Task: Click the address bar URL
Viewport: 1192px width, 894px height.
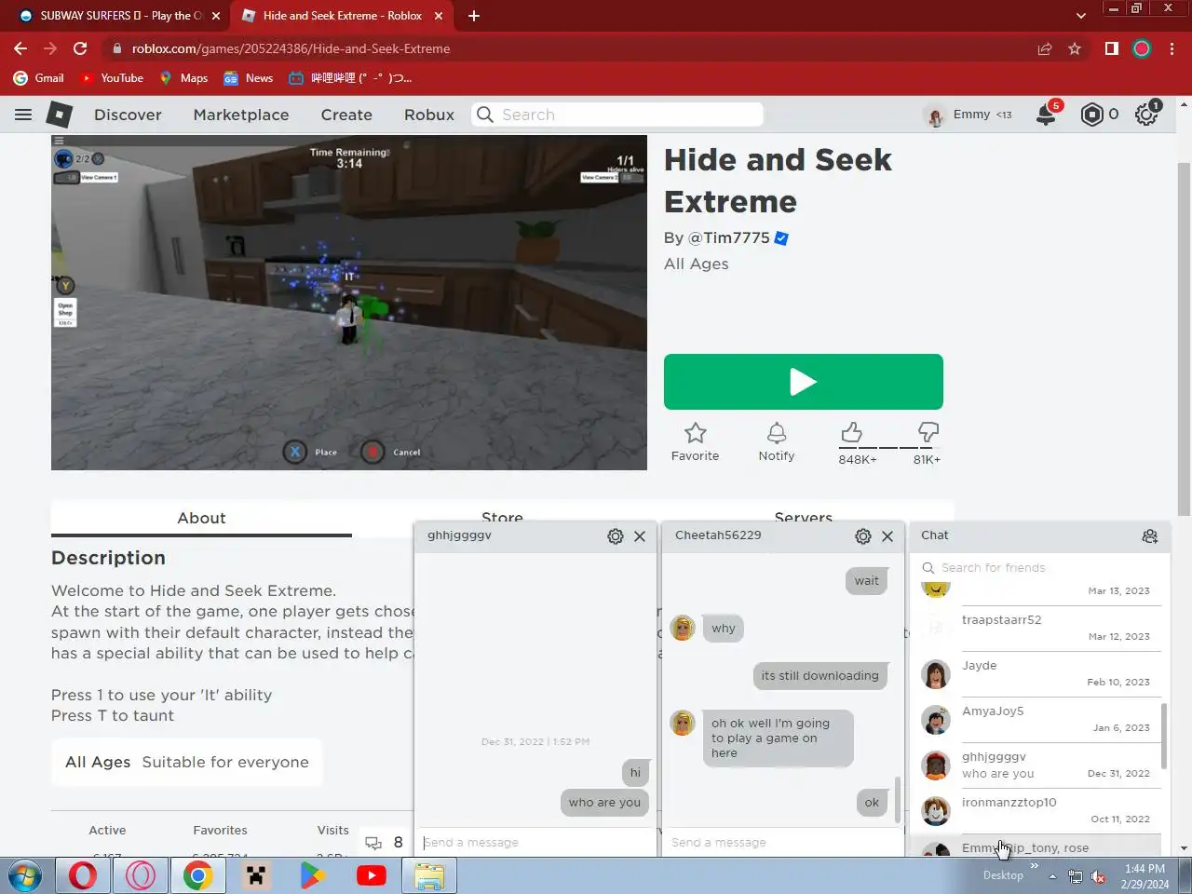Action: click(x=291, y=48)
